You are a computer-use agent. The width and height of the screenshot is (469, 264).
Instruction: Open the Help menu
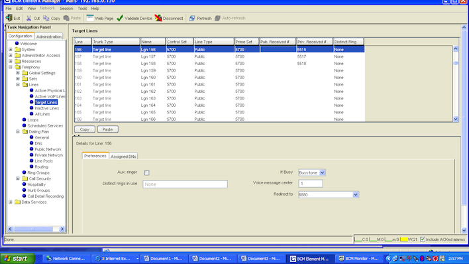click(95, 9)
